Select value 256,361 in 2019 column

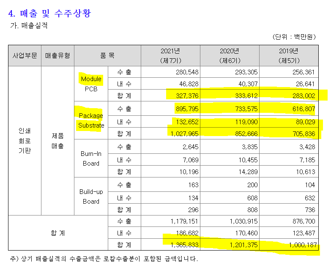pyautogui.click(x=304, y=72)
